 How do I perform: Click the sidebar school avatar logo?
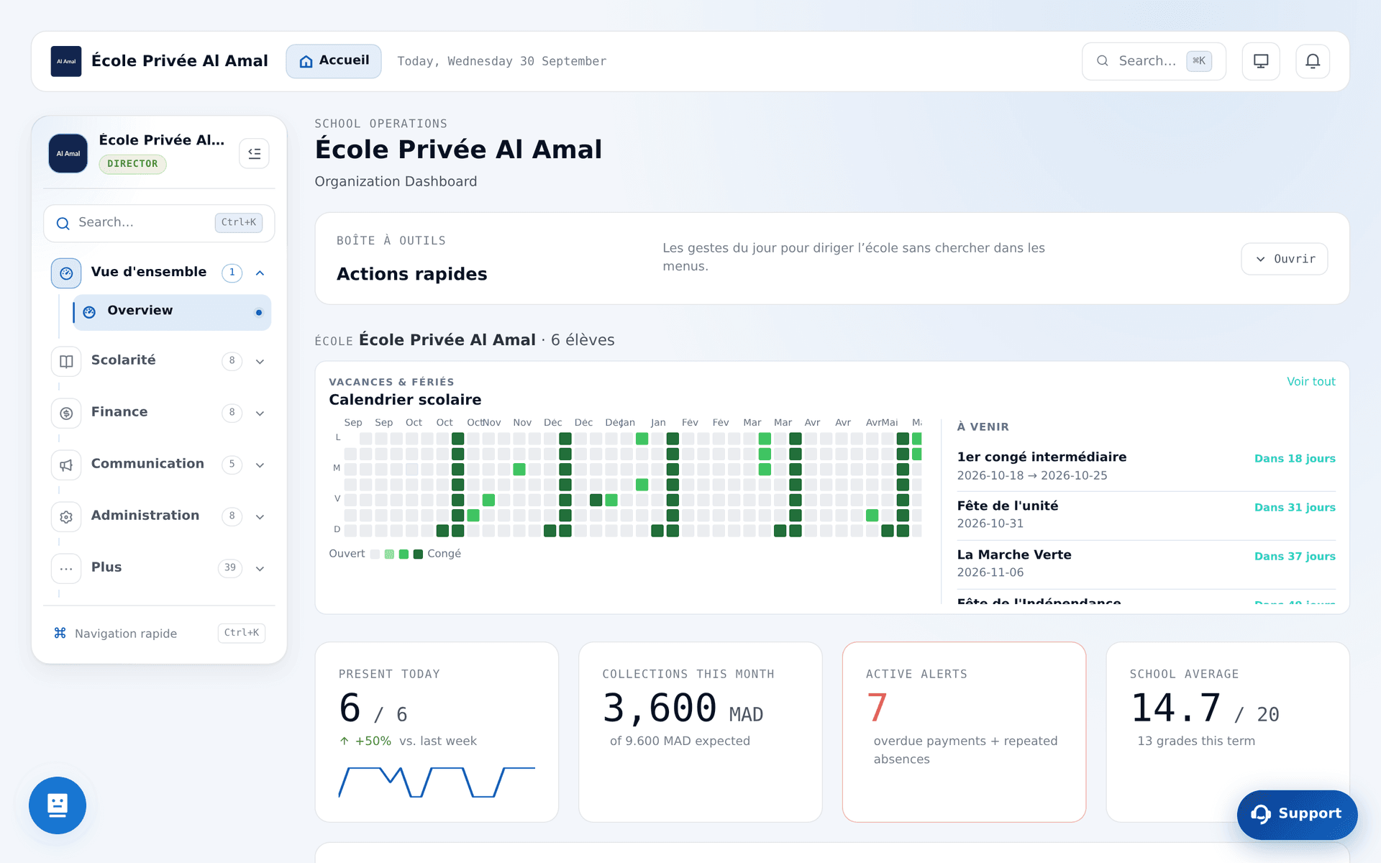68,153
